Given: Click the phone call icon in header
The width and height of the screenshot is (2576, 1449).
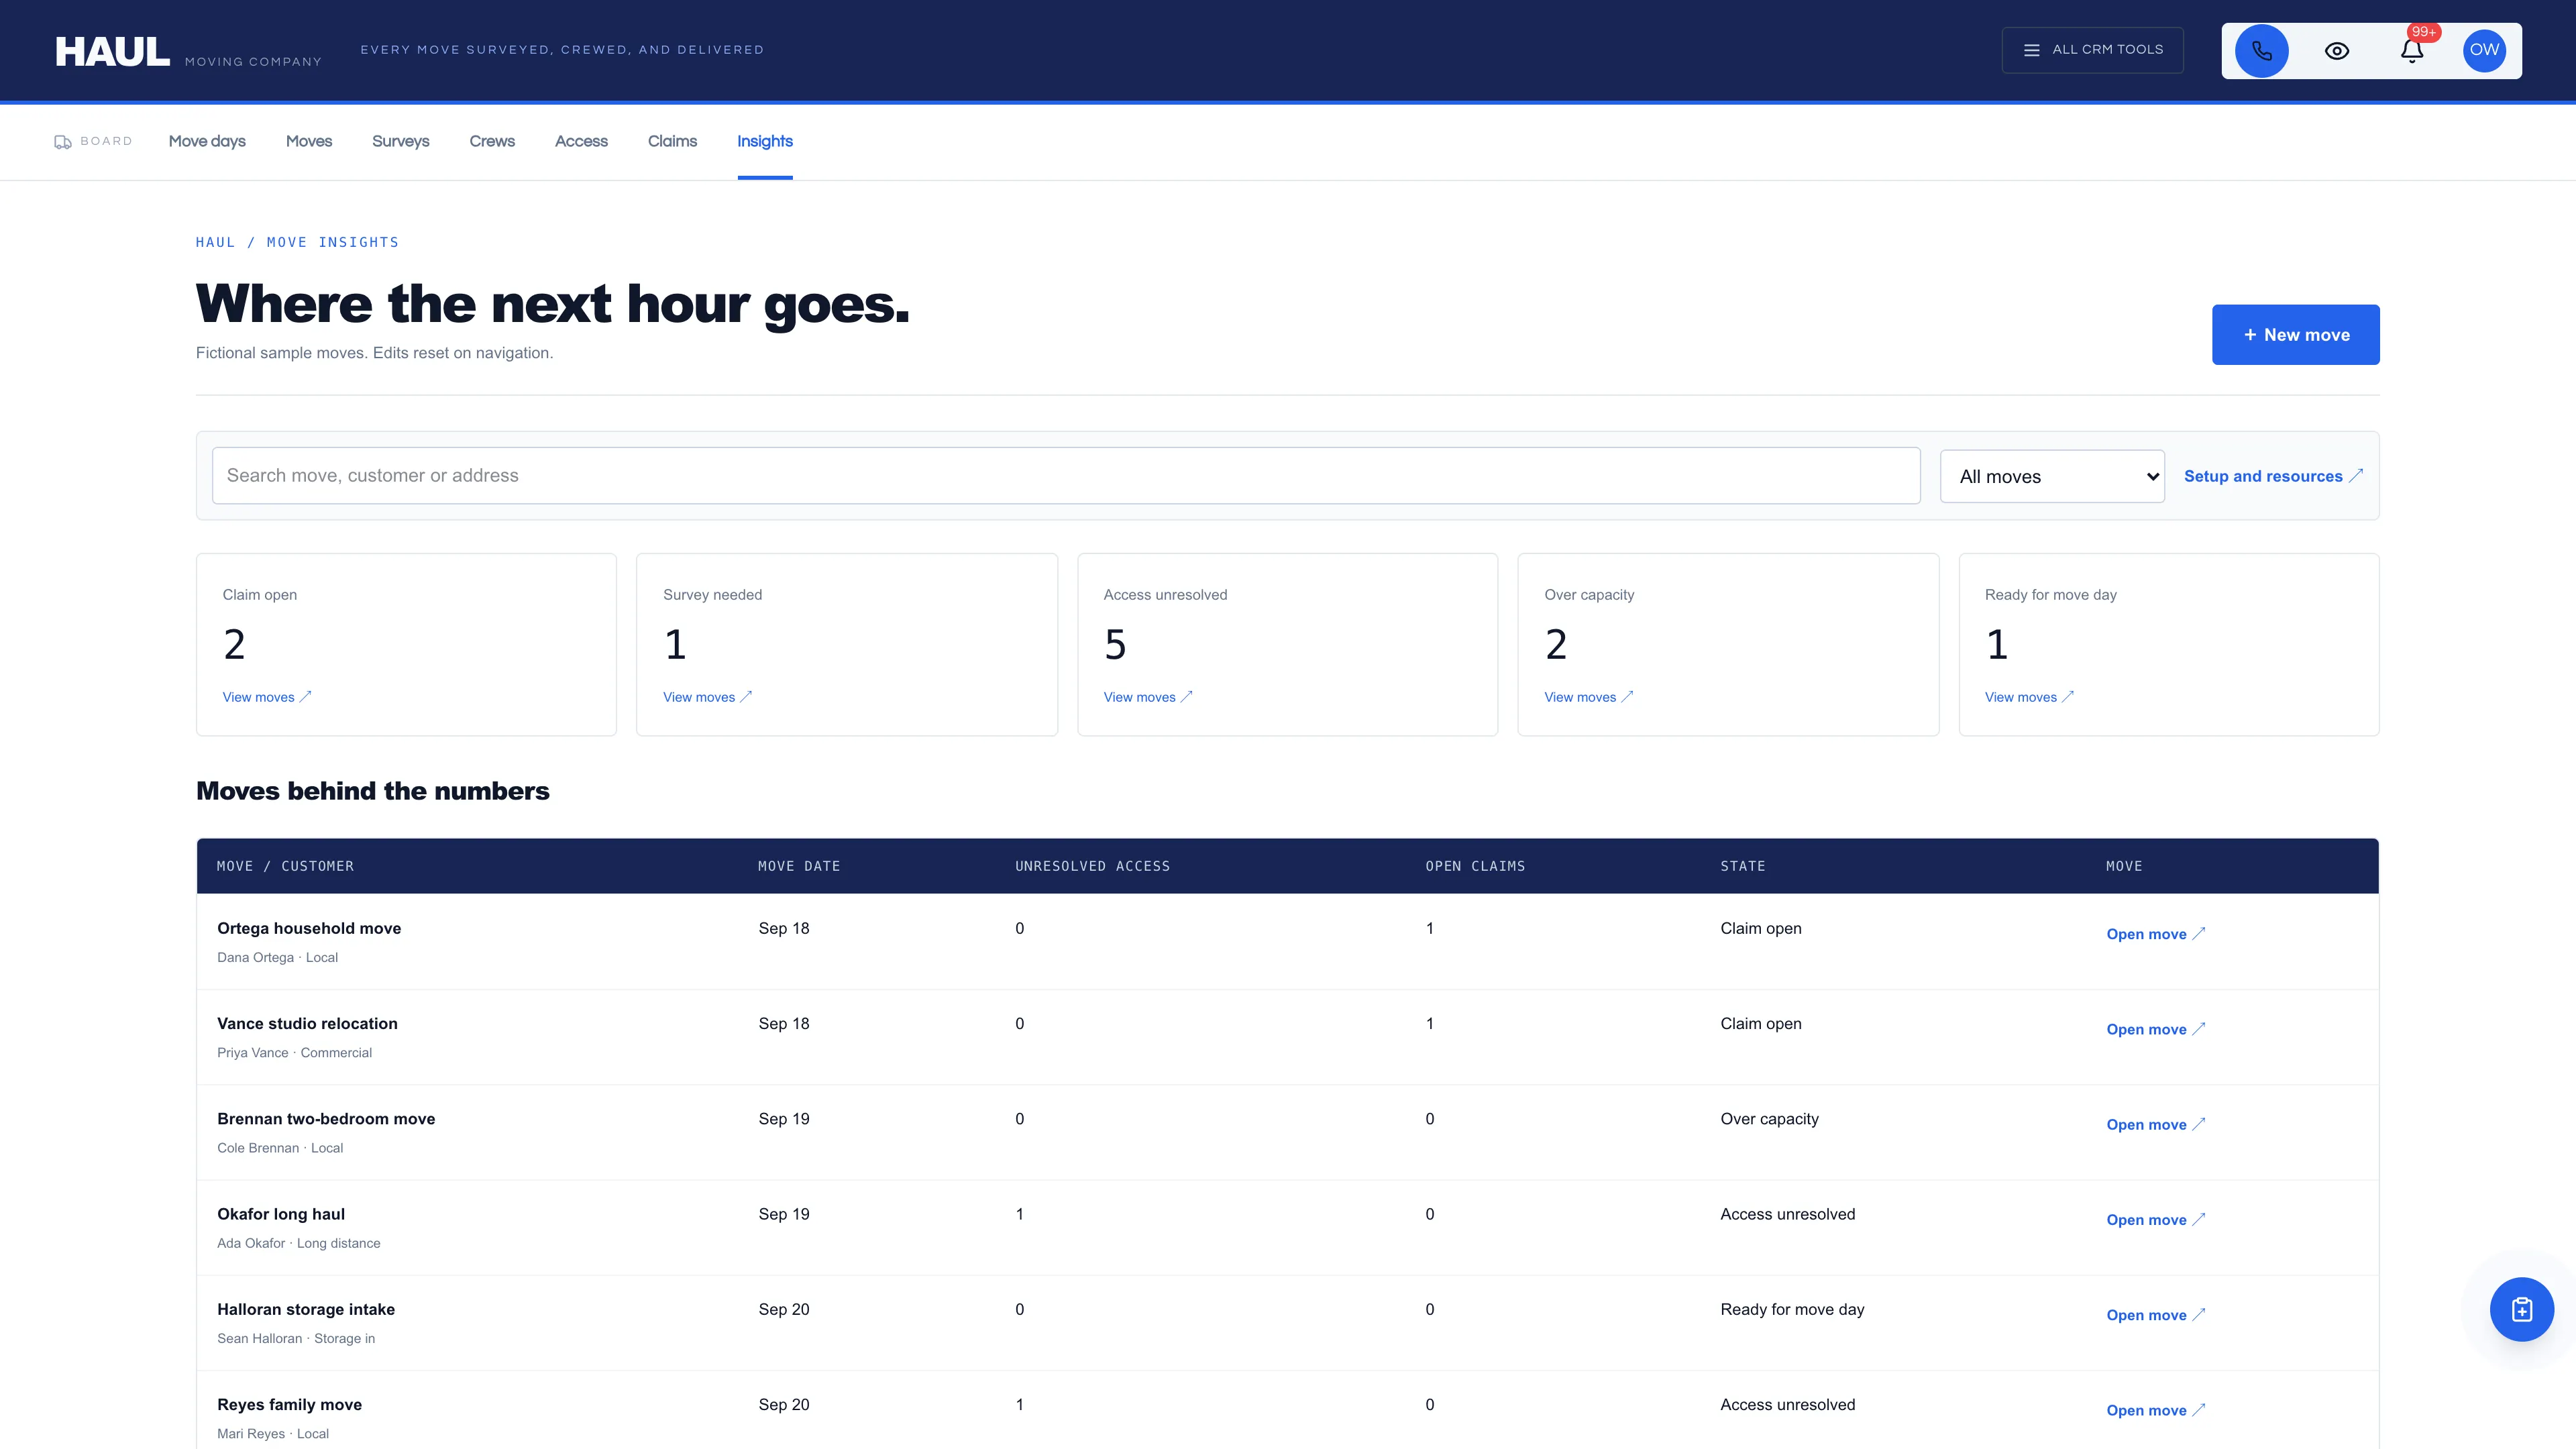Looking at the screenshot, I should (x=2261, y=51).
